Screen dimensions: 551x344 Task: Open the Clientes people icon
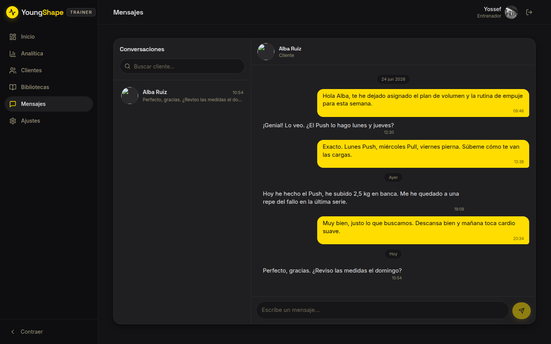tap(13, 70)
